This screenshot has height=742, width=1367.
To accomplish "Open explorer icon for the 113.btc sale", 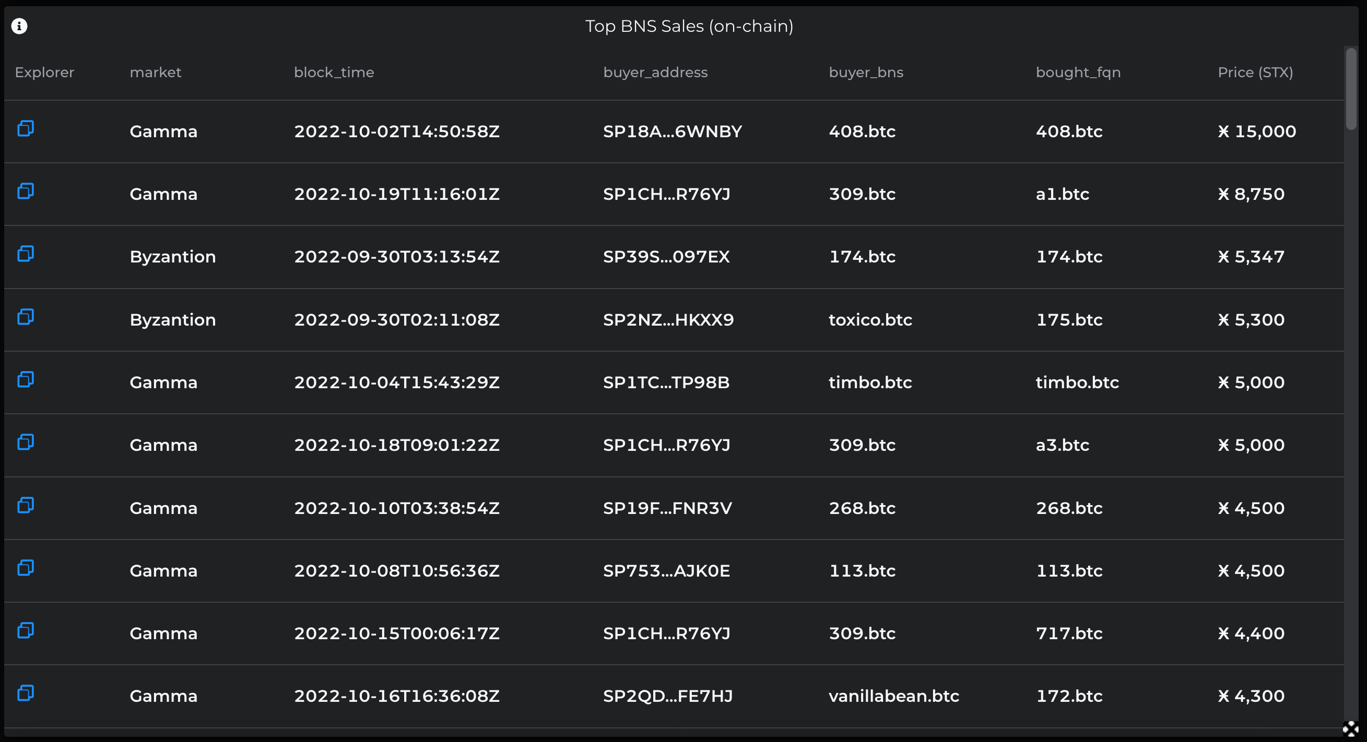I will (x=26, y=568).
